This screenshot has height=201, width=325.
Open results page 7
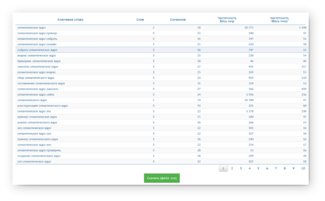coord(276,169)
